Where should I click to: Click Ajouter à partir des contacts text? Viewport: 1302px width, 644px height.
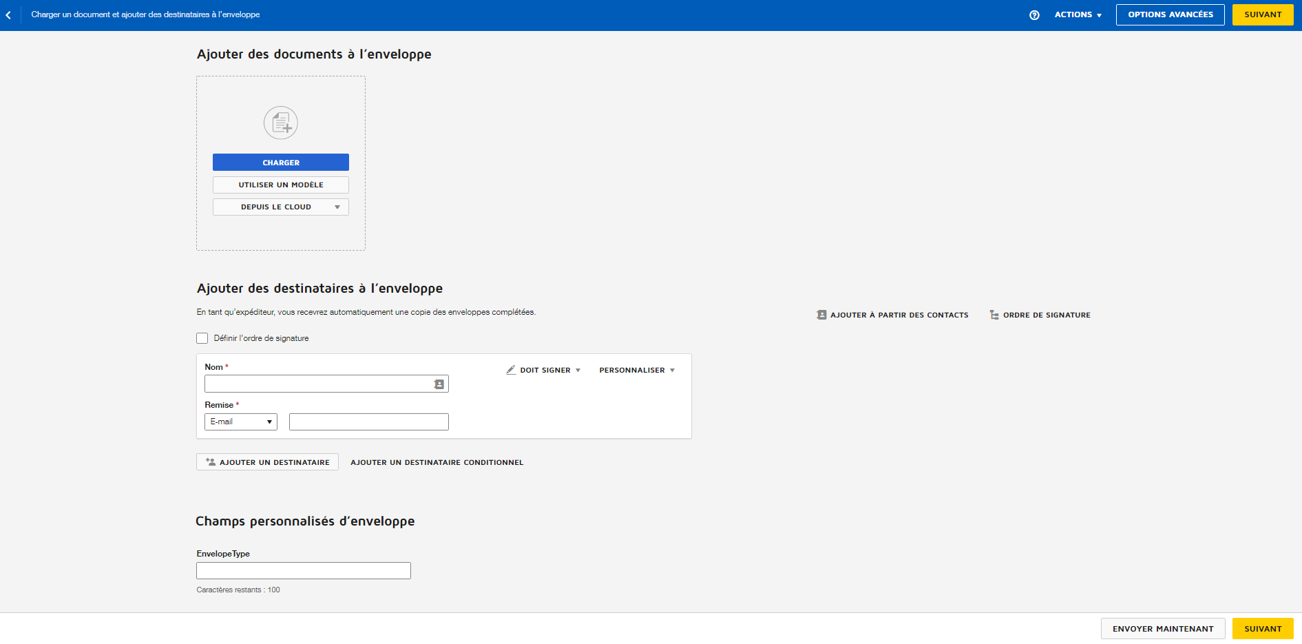899,315
